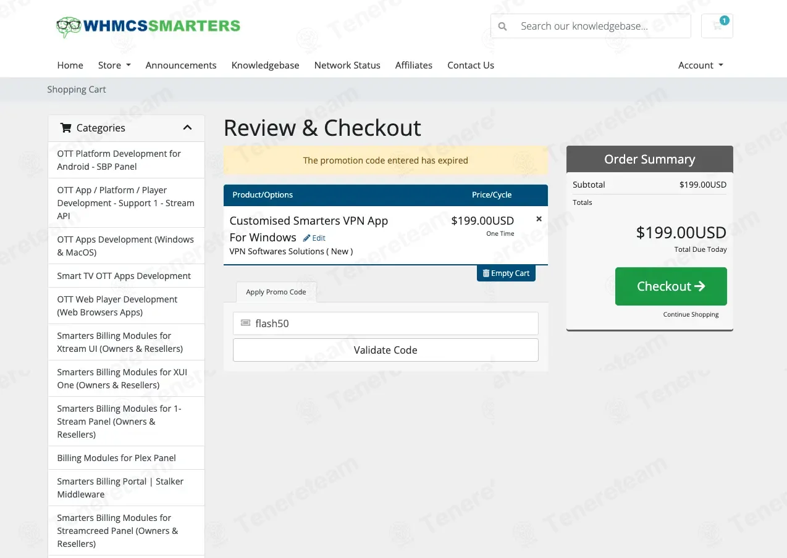Click Continue Shopping link
Image resolution: width=787 pixels, height=558 pixels.
pyautogui.click(x=691, y=314)
